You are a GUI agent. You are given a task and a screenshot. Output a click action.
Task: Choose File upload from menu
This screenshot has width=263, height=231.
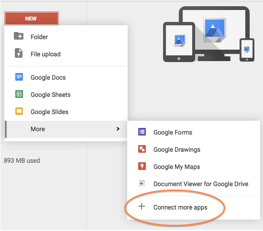pyautogui.click(x=66, y=54)
